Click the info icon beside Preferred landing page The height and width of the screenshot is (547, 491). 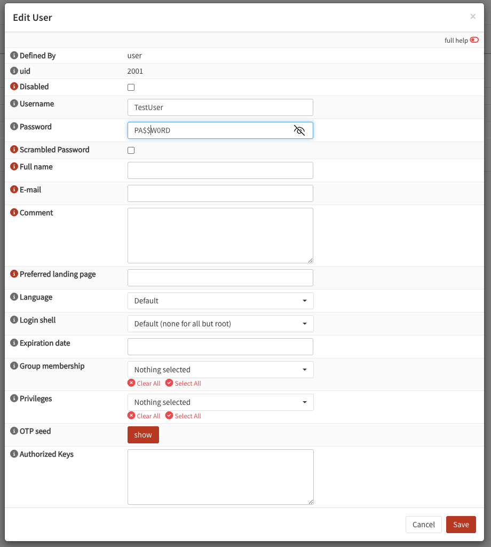pyautogui.click(x=14, y=274)
